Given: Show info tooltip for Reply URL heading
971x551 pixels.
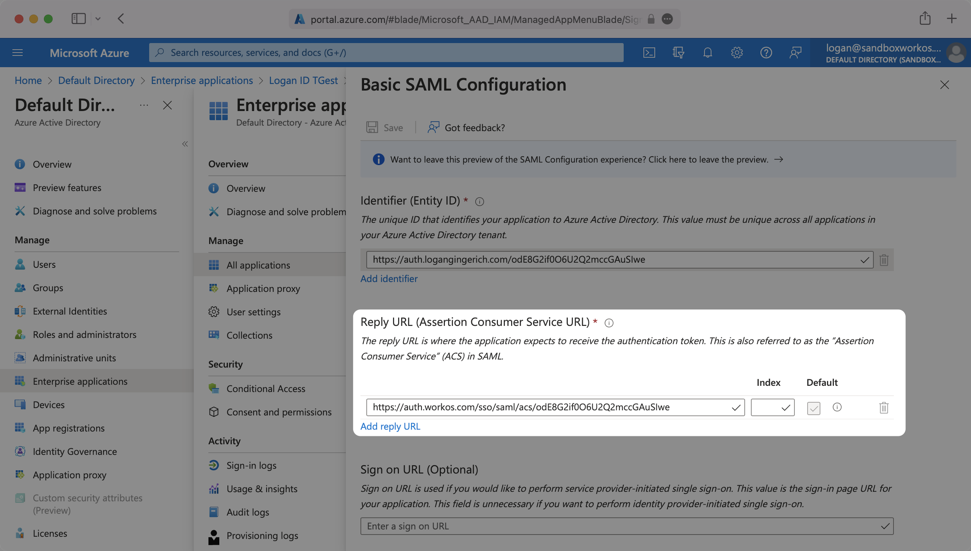Looking at the screenshot, I should [x=609, y=323].
